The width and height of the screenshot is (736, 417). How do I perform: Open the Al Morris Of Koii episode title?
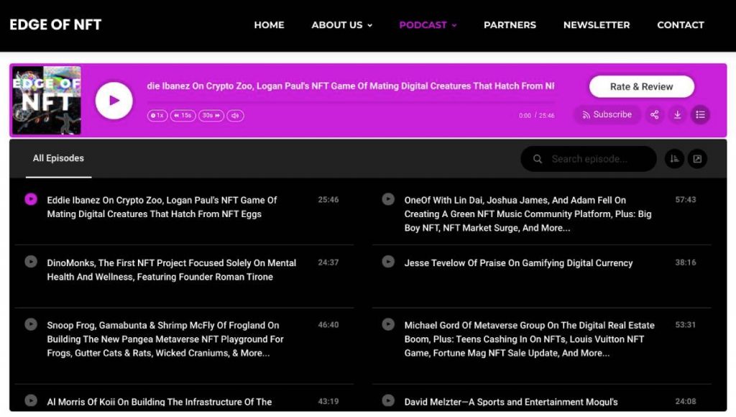(x=159, y=402)
